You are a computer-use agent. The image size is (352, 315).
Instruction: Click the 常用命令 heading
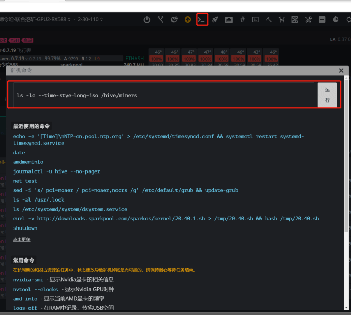point(23,261)
